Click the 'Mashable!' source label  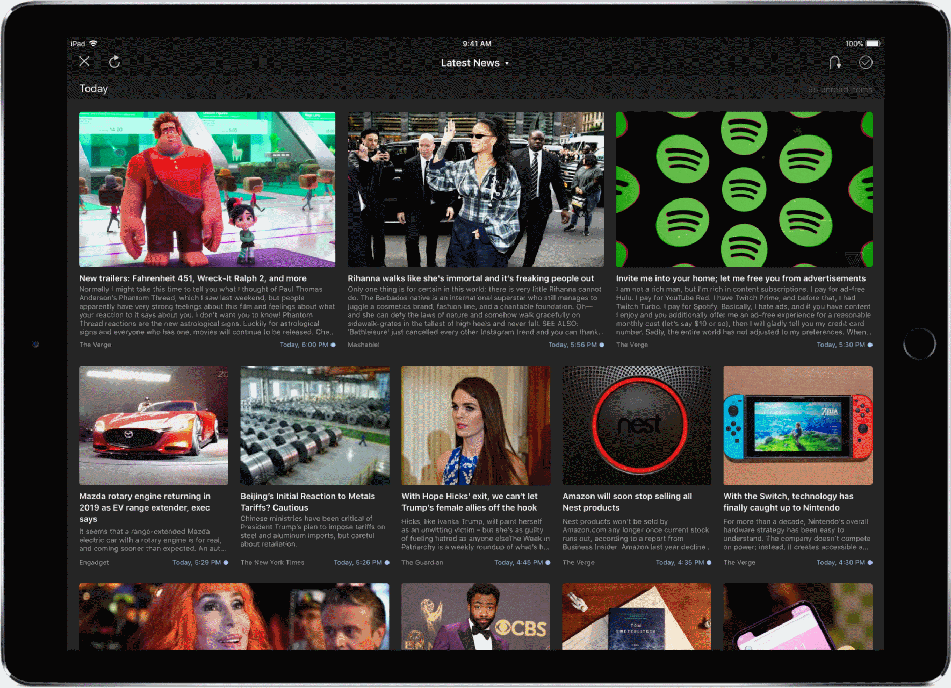tap(364, 345)
